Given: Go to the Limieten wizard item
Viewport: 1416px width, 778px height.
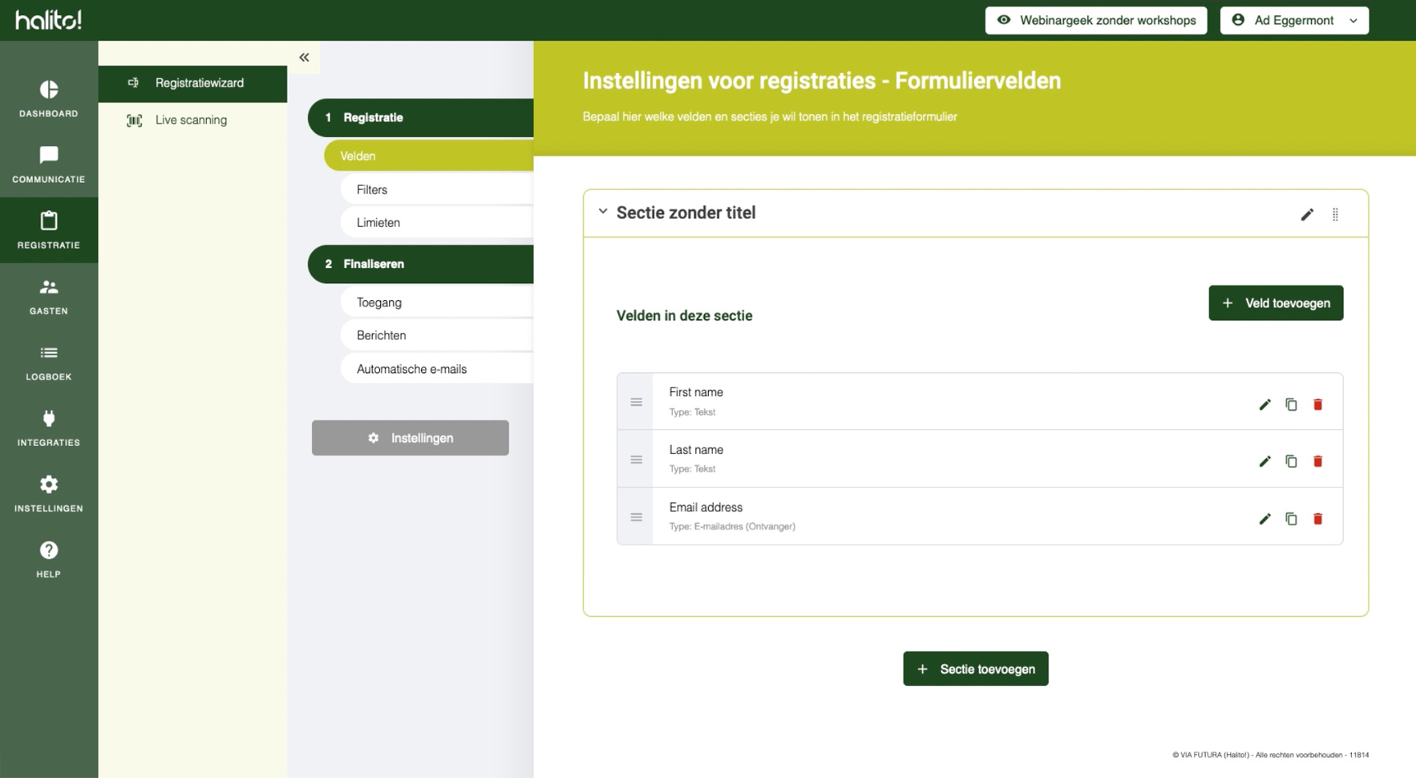Looking at the screenshot, I should [437, 222].
